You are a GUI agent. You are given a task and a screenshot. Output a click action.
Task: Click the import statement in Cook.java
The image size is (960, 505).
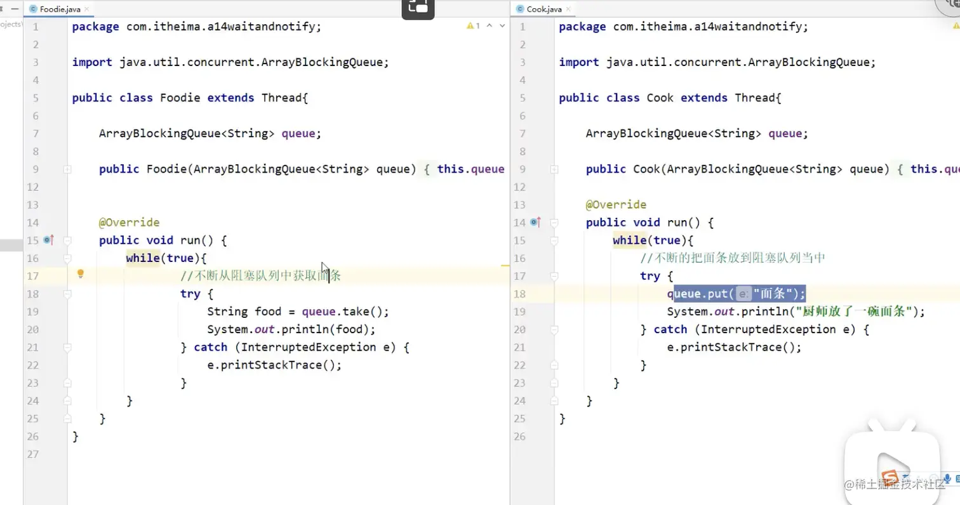(x=717, y=62)
